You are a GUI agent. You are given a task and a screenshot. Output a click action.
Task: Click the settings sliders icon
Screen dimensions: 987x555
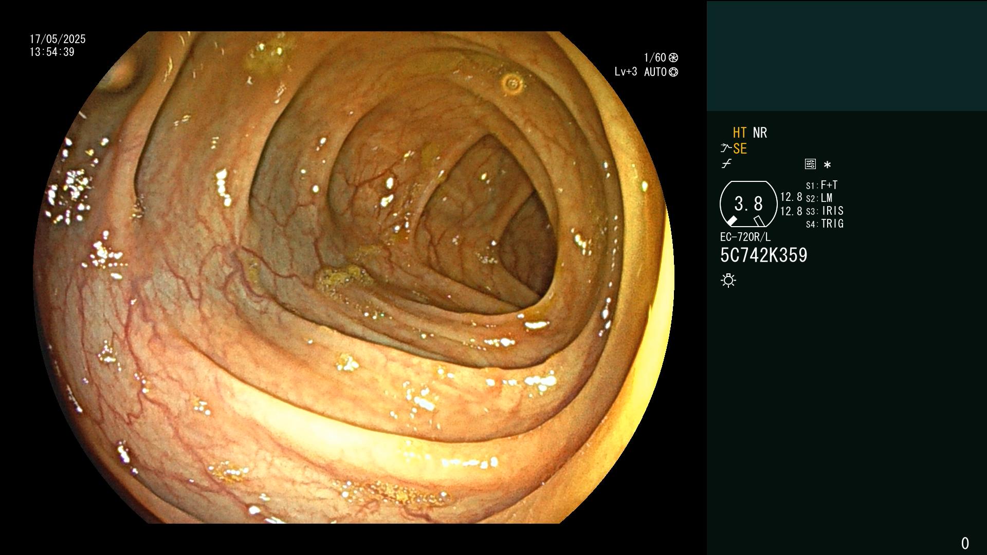[x=810, y=164]
